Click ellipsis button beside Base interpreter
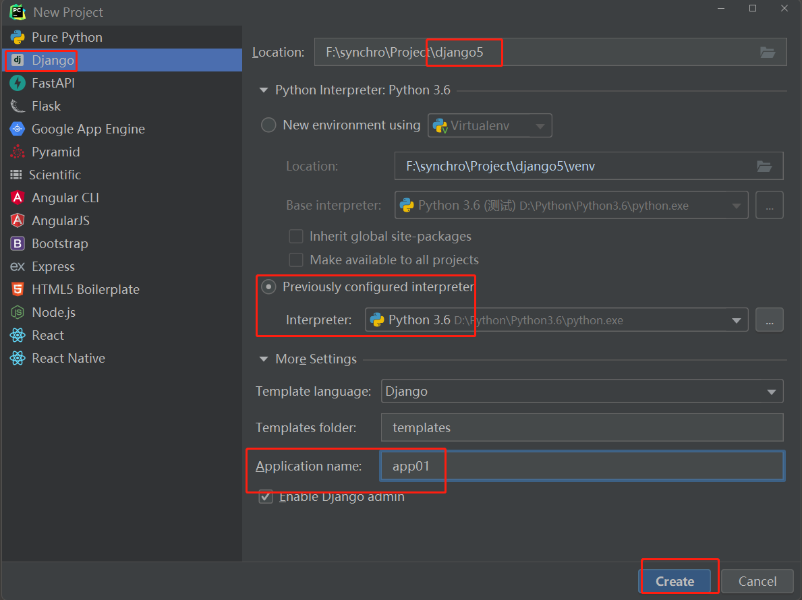The height and width of the screenshot is (600, 802). (769, 206)
